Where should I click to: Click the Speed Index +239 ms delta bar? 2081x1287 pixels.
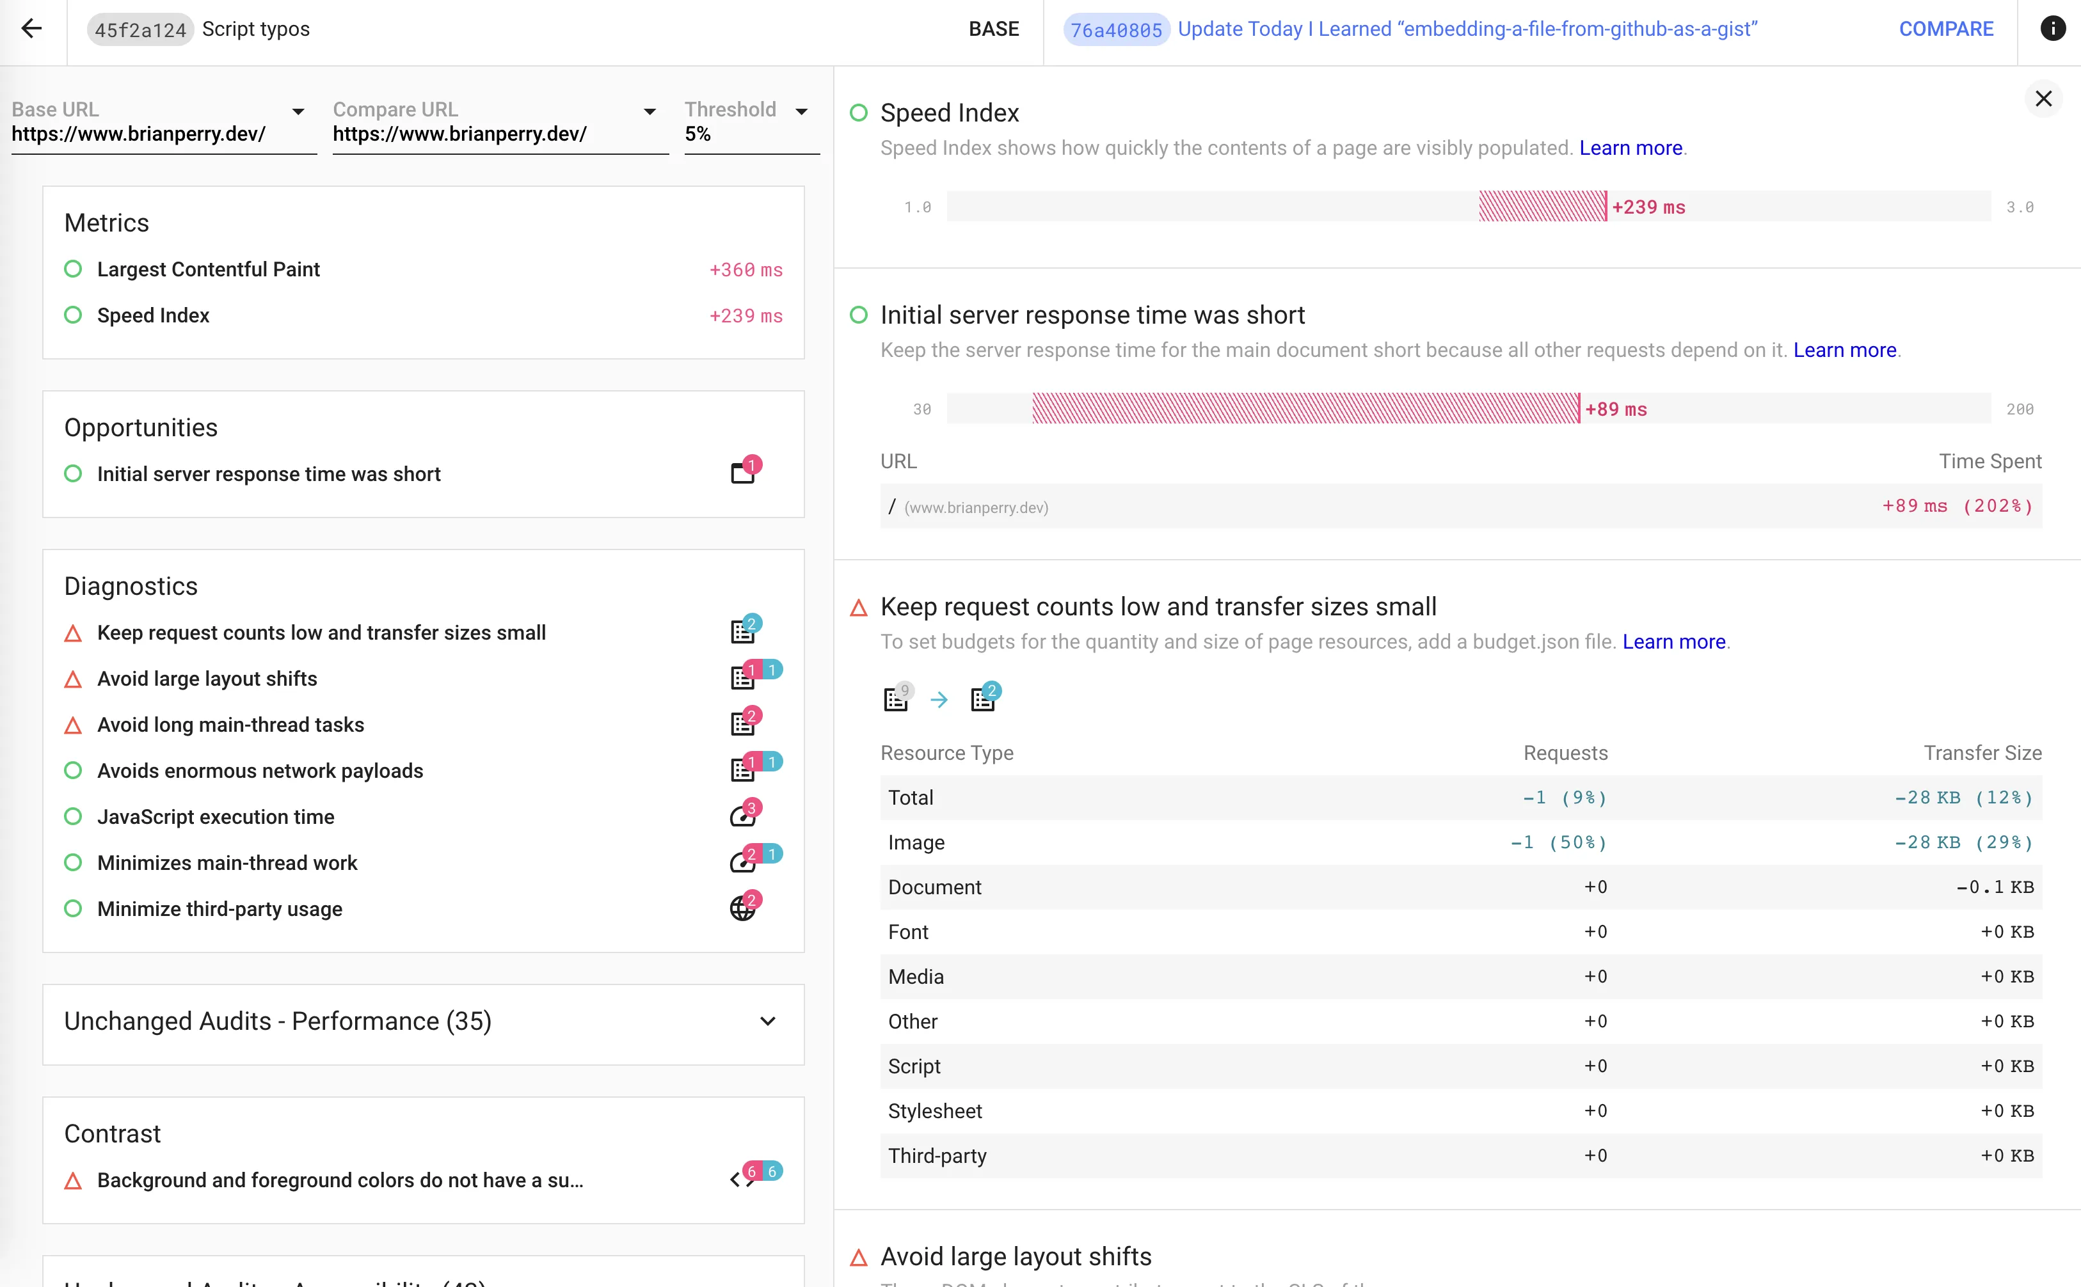point(1542,207)
